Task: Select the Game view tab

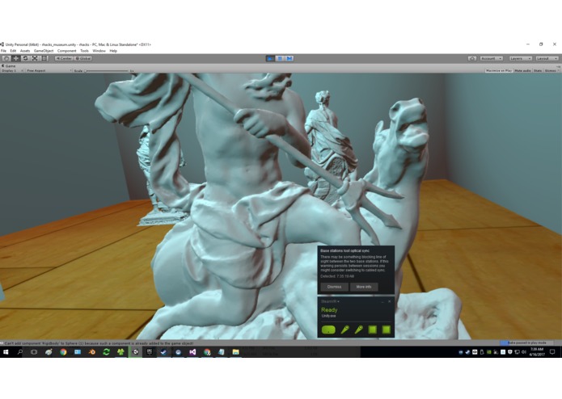Action: [x=9, y=66]
